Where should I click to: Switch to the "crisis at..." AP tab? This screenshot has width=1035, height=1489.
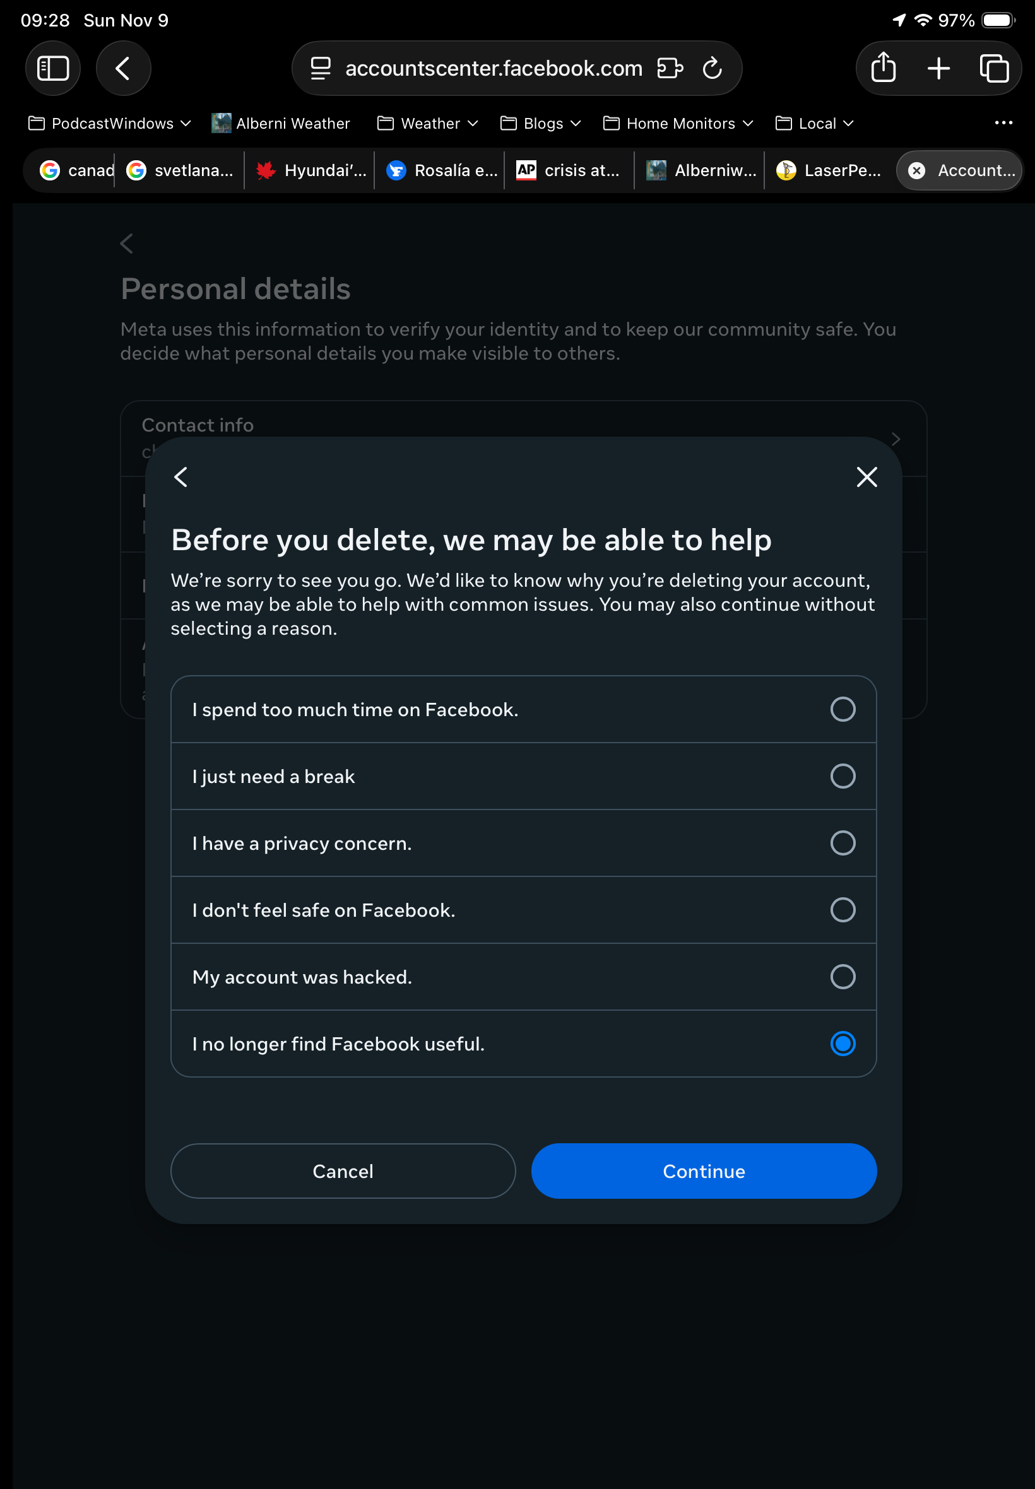[568, 170]
